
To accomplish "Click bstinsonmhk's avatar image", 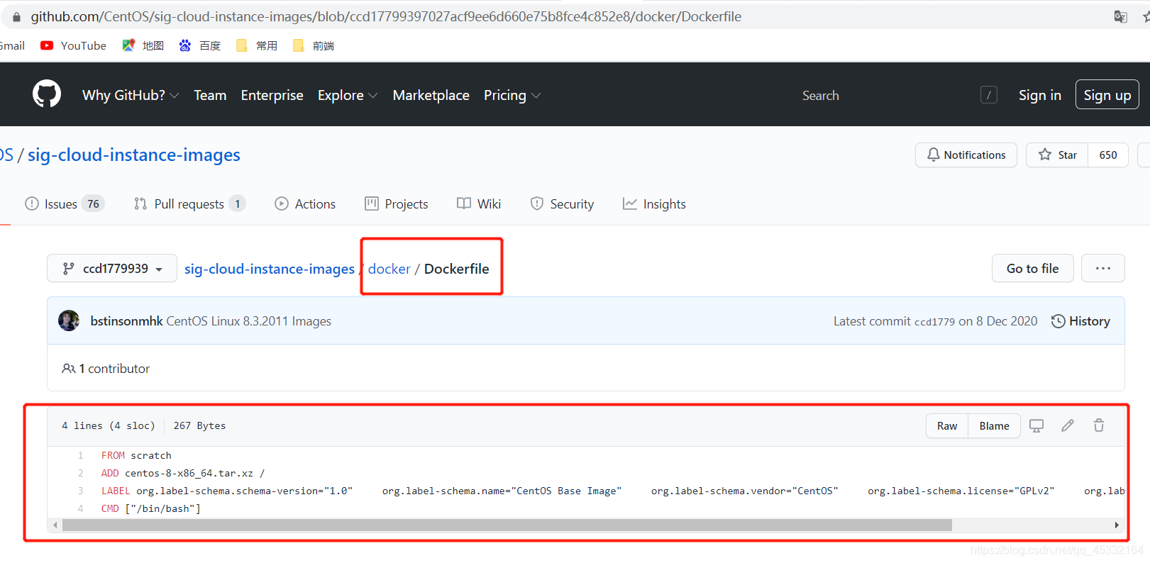I will [69, 320].
